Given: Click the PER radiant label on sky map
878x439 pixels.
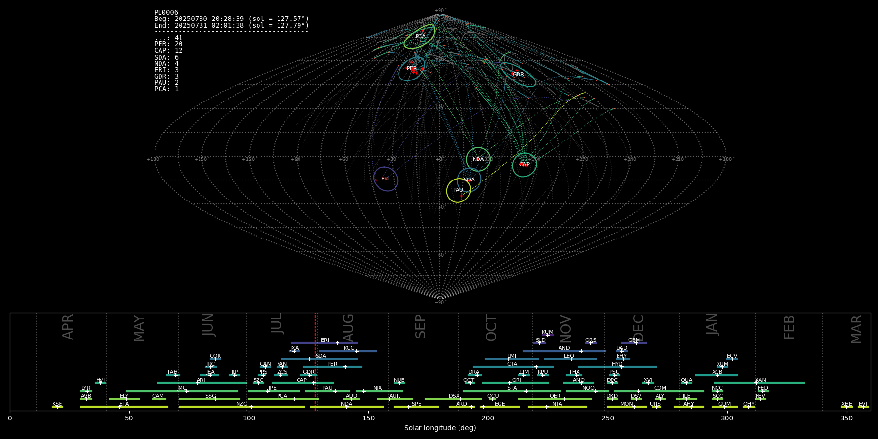Looking at the screenshot, I should [x=412, y=69].
